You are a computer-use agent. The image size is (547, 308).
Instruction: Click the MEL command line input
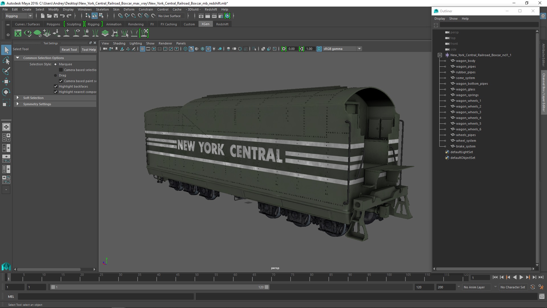click(x=106, y=297)
